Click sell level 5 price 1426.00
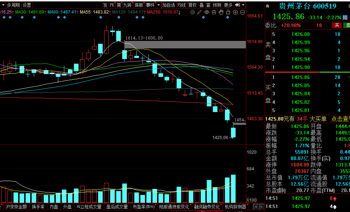 point(301,34)
